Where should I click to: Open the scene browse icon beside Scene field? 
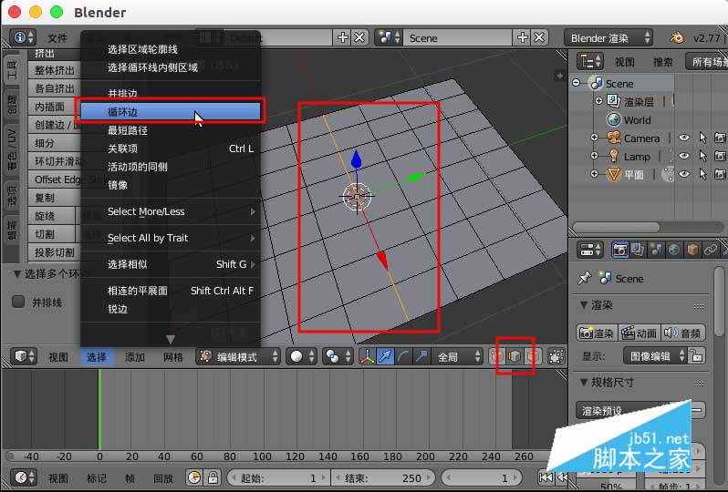coord(389,37)
